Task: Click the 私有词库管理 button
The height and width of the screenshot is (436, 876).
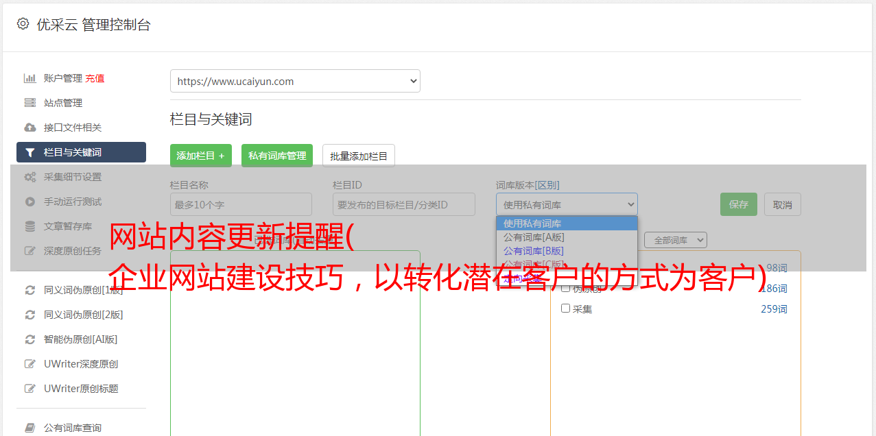Action: click(277, 156)
